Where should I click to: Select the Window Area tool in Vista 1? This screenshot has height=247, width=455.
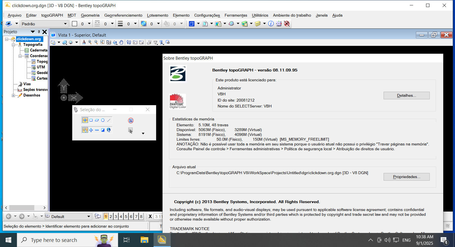(x=102, y=42)
